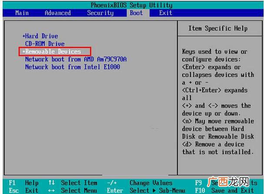
Task: Expand the plus sign beside Removable Devices
Action: (24, 52)
